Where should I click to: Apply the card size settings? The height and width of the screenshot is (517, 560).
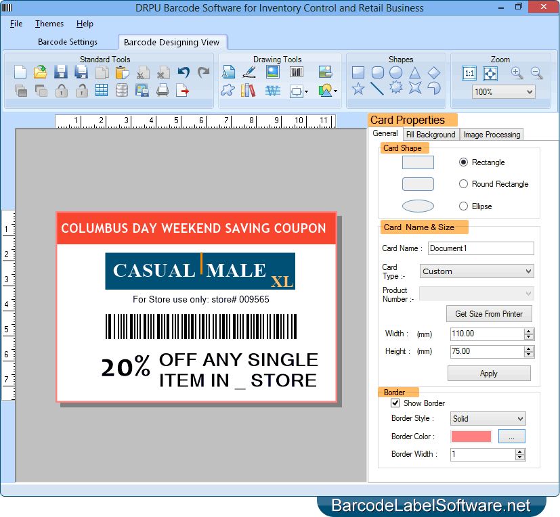[489, 374]
